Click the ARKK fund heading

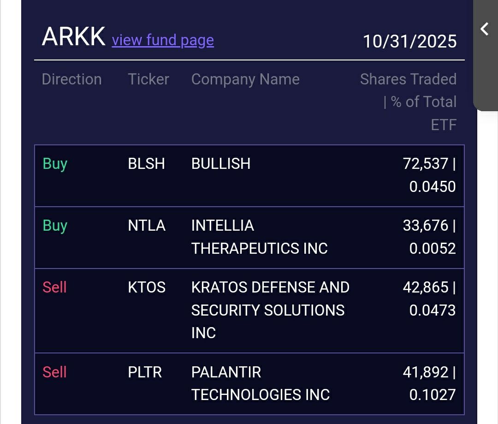[x=74, y=37]
